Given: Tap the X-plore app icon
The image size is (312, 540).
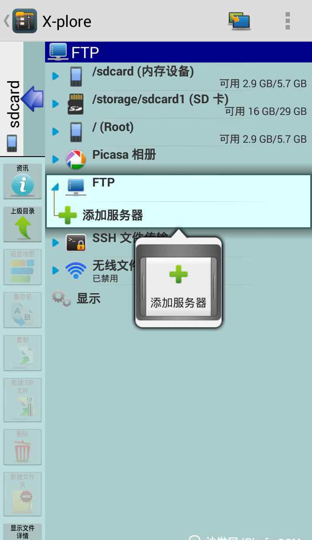Looking at the screenshot, I should pyautogui.click(x=25, y=21).
